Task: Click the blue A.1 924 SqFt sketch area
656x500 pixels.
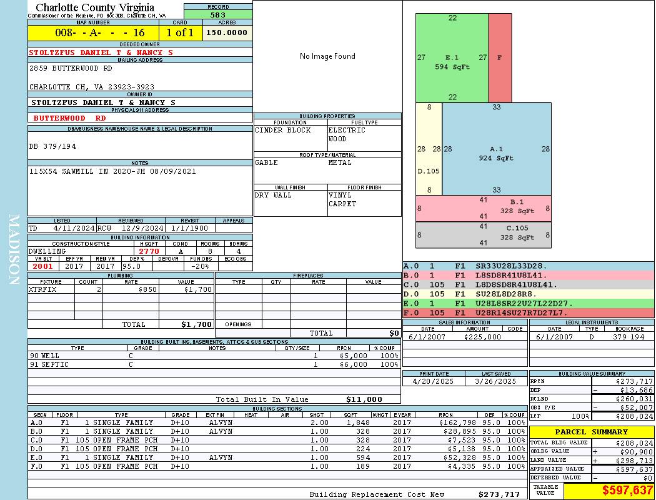Action: [497, 149]
